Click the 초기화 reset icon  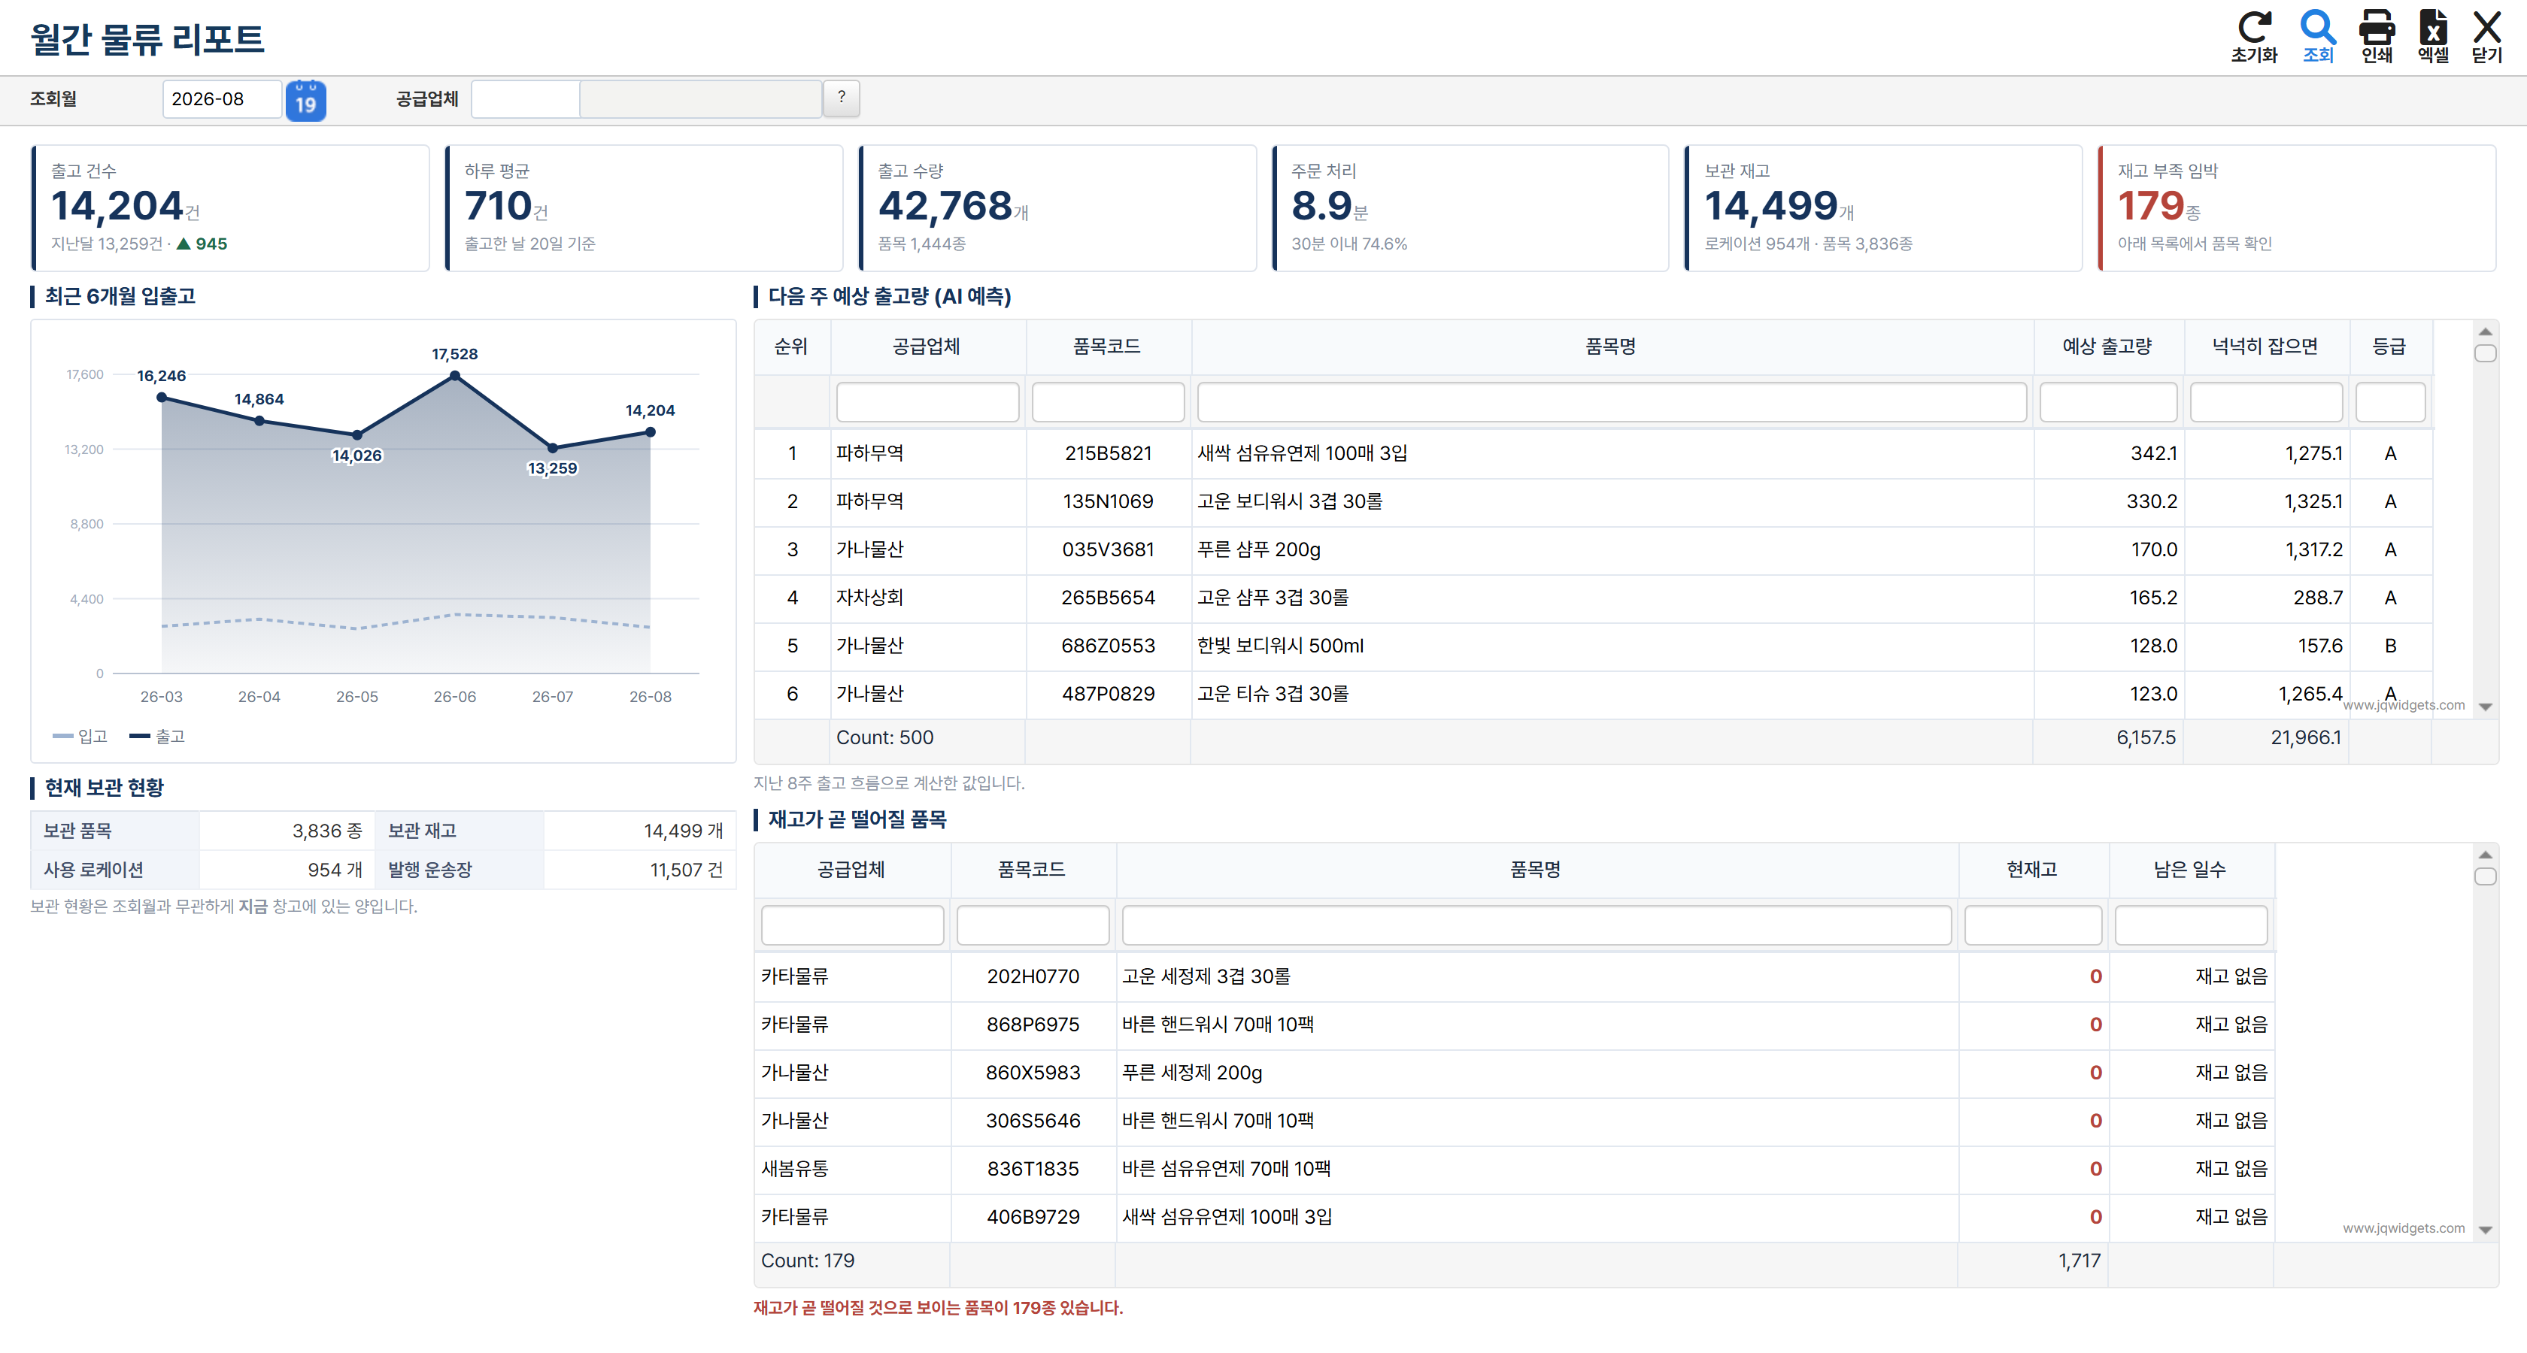pyautogui.click(x=2253, y=38)
